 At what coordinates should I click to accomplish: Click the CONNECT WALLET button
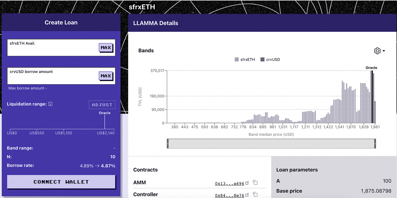pos(61,182)
